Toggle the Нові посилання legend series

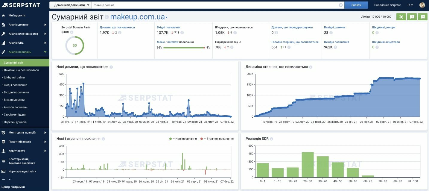[183, 139]
